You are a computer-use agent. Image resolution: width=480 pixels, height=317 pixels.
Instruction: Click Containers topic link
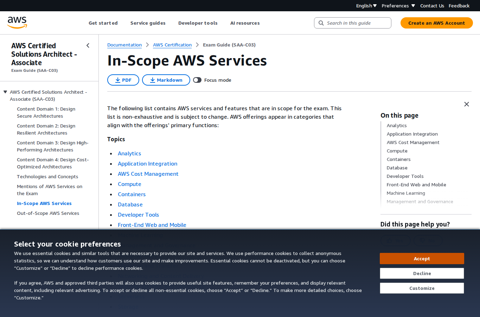132,194
